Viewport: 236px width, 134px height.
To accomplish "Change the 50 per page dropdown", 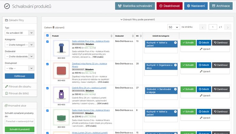I will click(x=174, y=27).
